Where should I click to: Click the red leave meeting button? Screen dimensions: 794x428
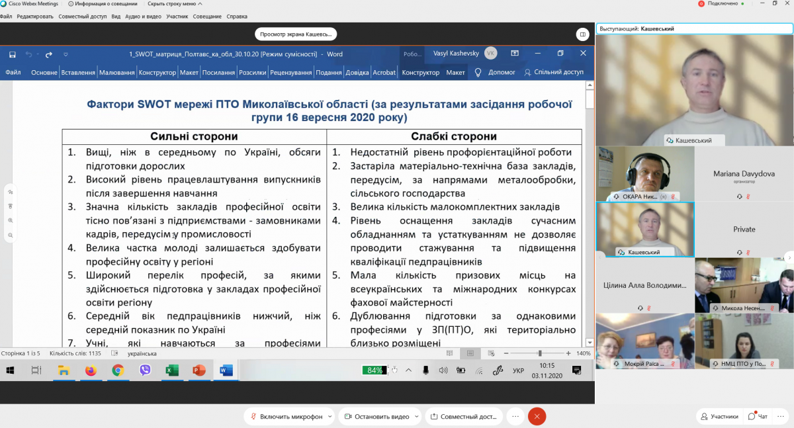(x=537, y=417)
